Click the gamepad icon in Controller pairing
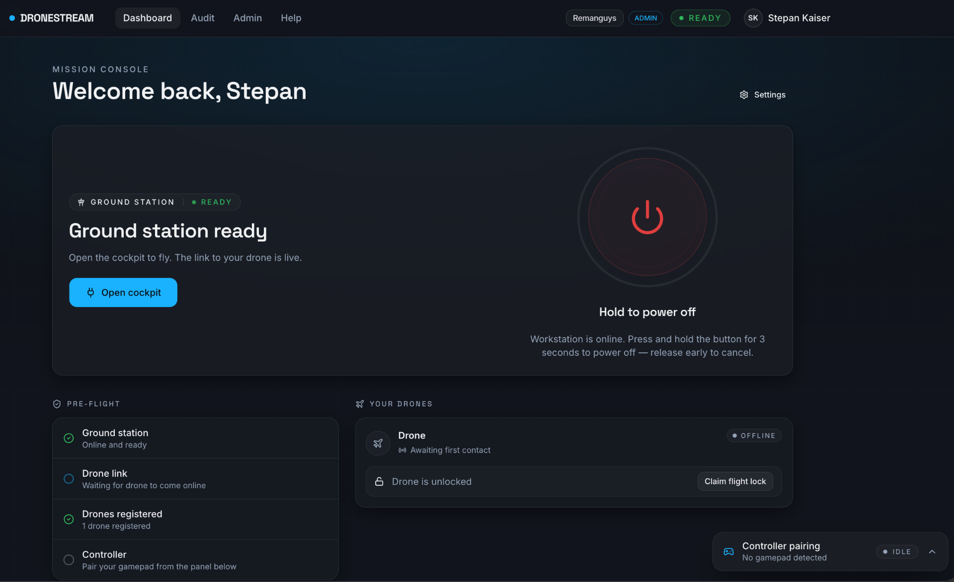The image size is (954, 582). click(728, 552)
